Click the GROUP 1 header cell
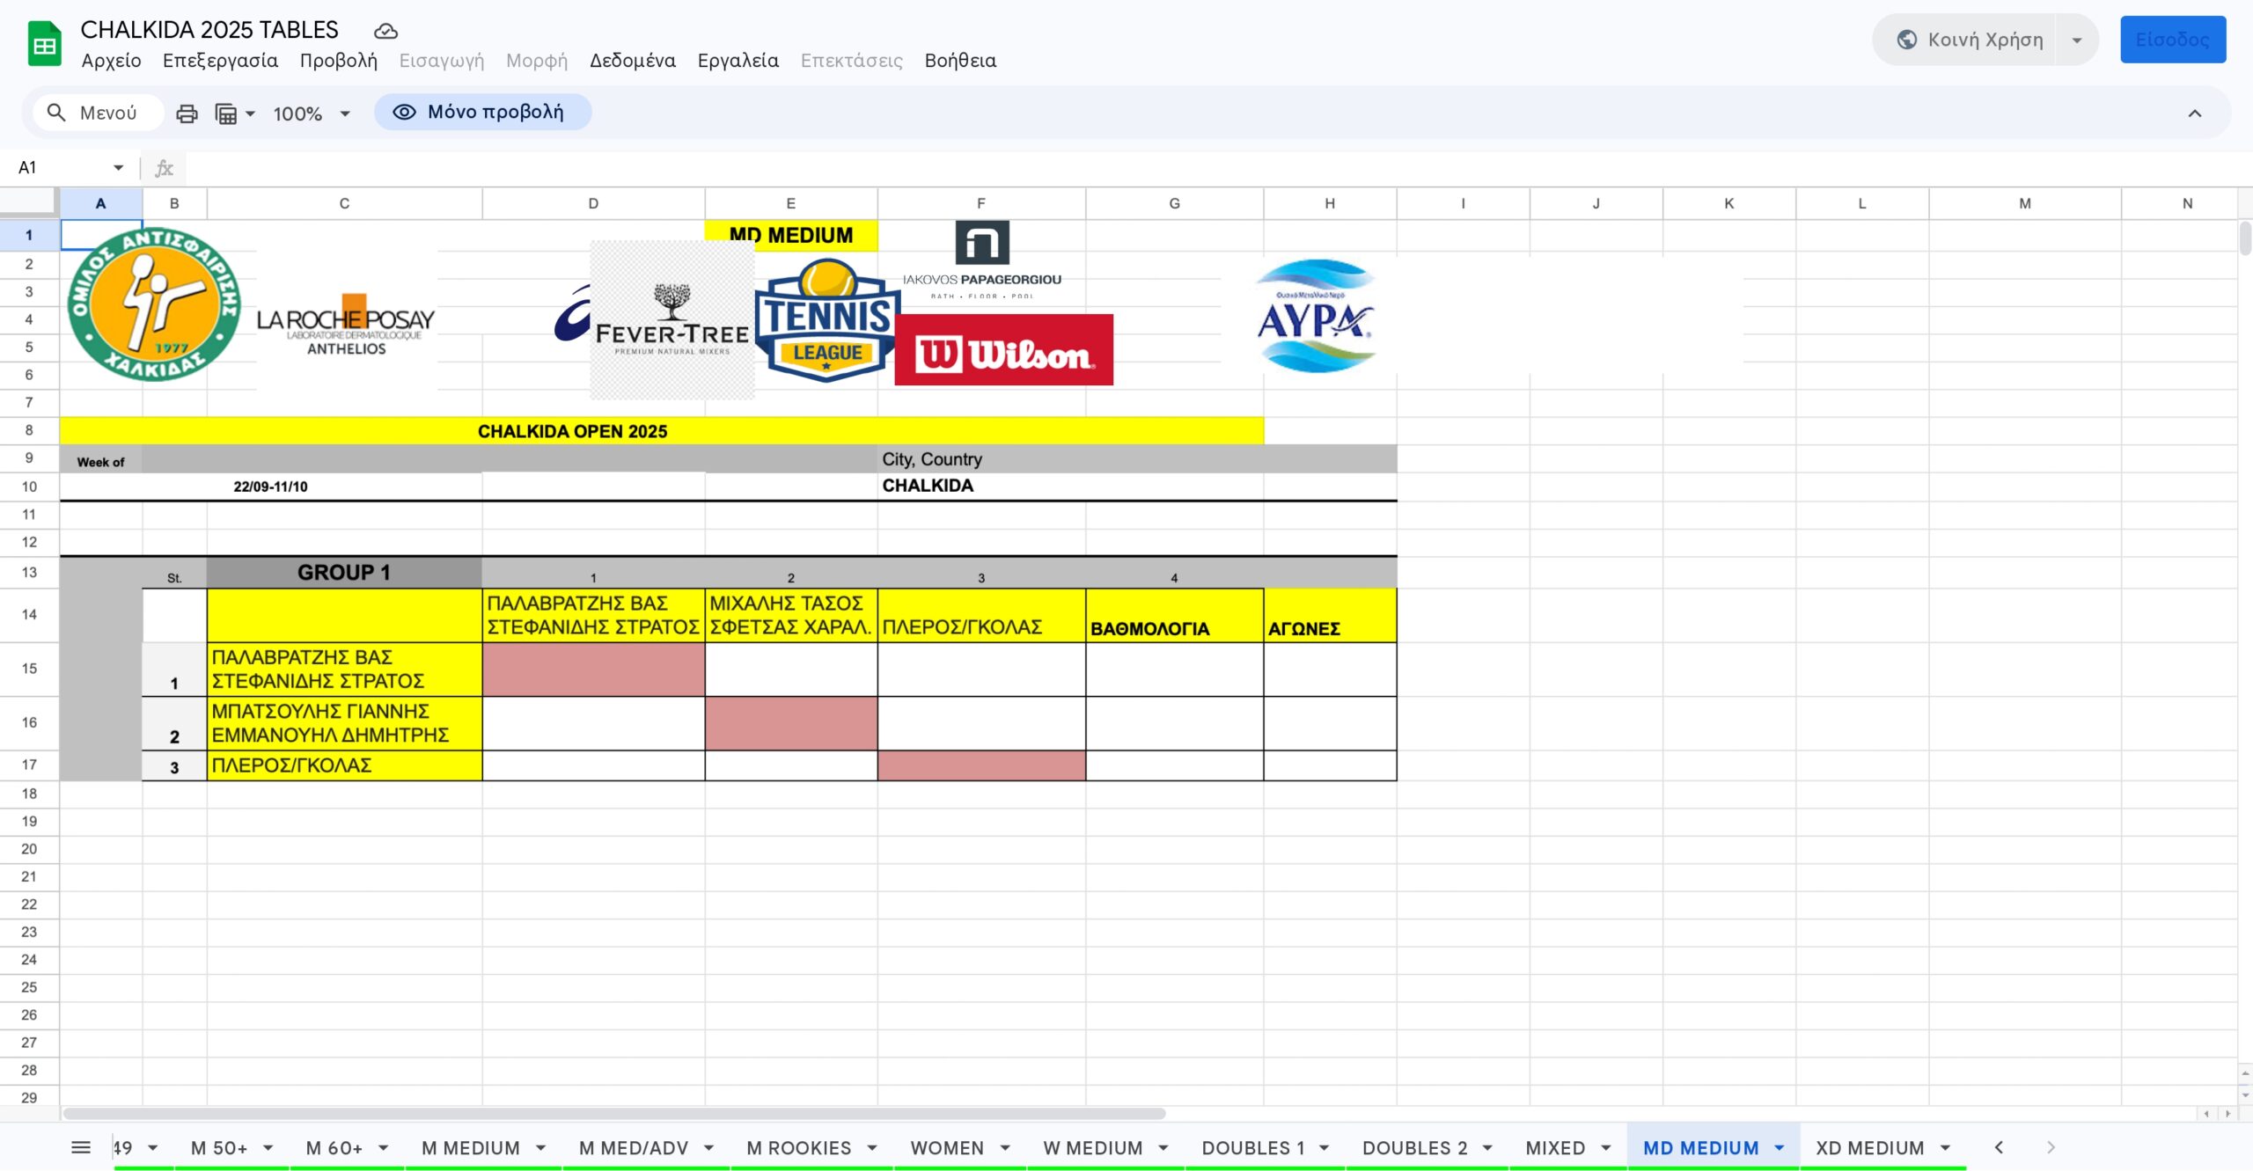The height and width of the screenshot is (1171, 2253). point(344,573)
